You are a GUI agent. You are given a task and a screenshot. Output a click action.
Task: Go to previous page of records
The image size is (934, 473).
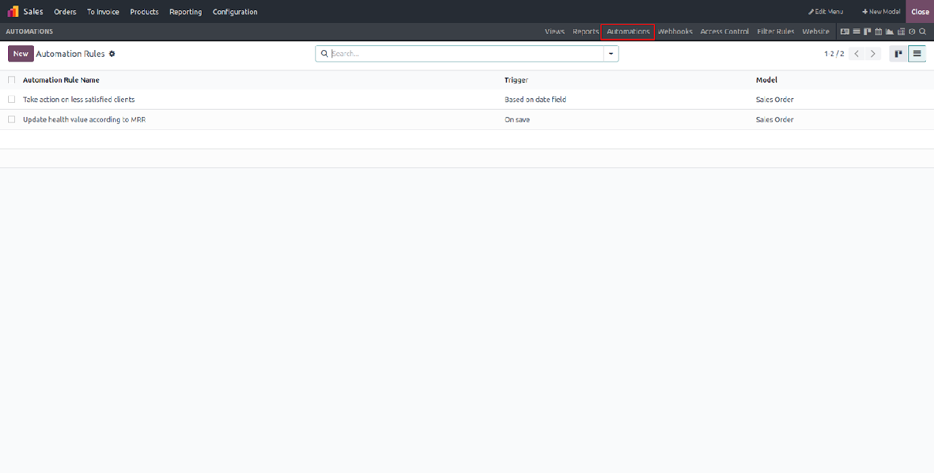[x=857, y=53]
